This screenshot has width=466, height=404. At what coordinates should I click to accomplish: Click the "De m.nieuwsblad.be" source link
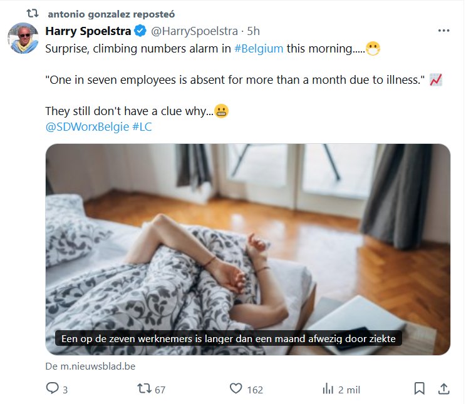(x=90, y=366)
